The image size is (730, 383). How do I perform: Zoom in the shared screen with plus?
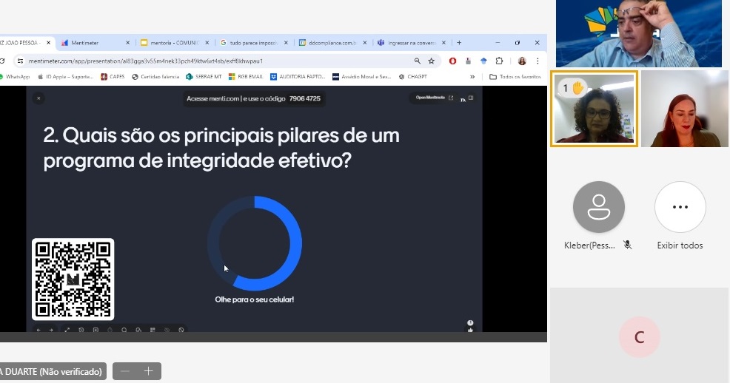148,371
